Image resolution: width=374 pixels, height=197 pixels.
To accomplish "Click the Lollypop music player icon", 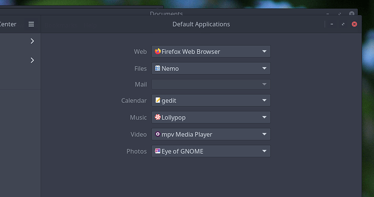I will pyautogui.click(x=158, y=117).
